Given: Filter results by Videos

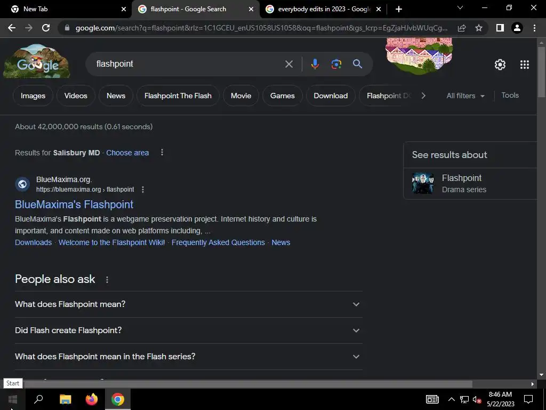Looking at the screenshot, I should pyautogui.click(x=76, y=96).
